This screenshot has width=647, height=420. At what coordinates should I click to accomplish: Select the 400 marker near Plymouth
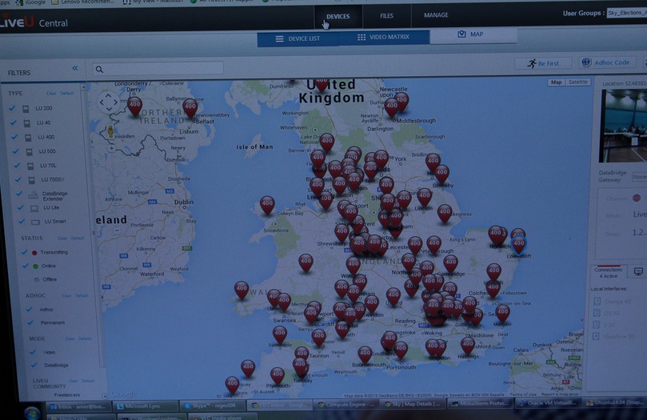278,377
